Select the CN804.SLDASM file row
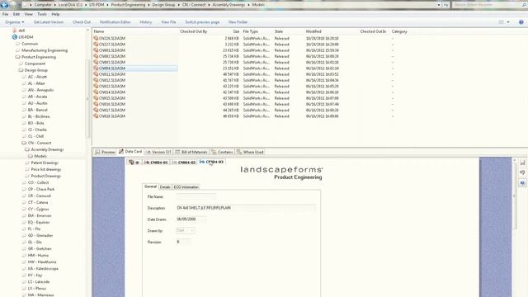 (135, 68)
